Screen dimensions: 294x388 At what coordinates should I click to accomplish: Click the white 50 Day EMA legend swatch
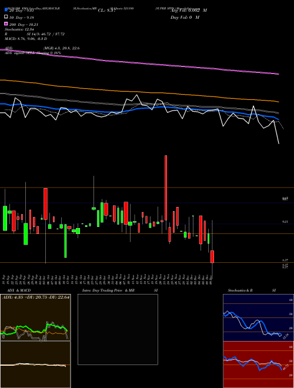click(x=6, y=17)
